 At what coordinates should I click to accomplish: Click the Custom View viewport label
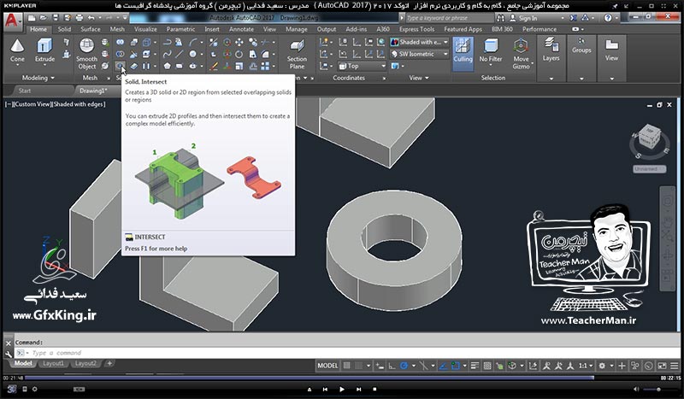click(x=32, y=104)
